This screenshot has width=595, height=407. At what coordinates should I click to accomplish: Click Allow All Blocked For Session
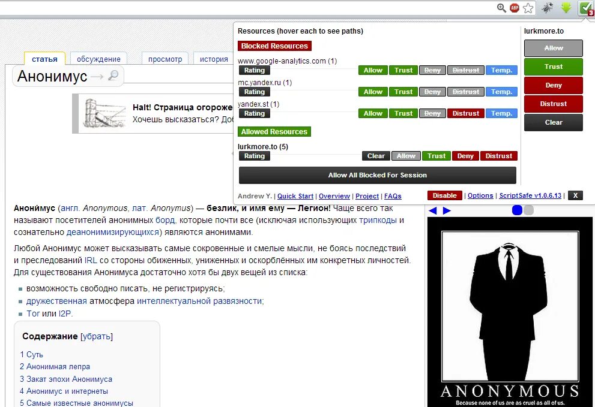point(377,176)
